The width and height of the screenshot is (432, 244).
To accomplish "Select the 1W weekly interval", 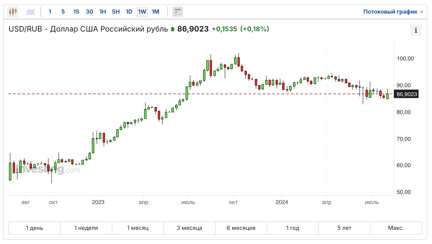I will pyautogui.click(x=142, y=12).
